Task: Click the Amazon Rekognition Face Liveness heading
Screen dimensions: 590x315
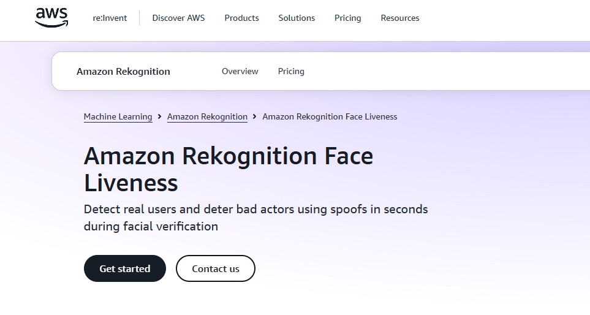Action: point(229,169)
